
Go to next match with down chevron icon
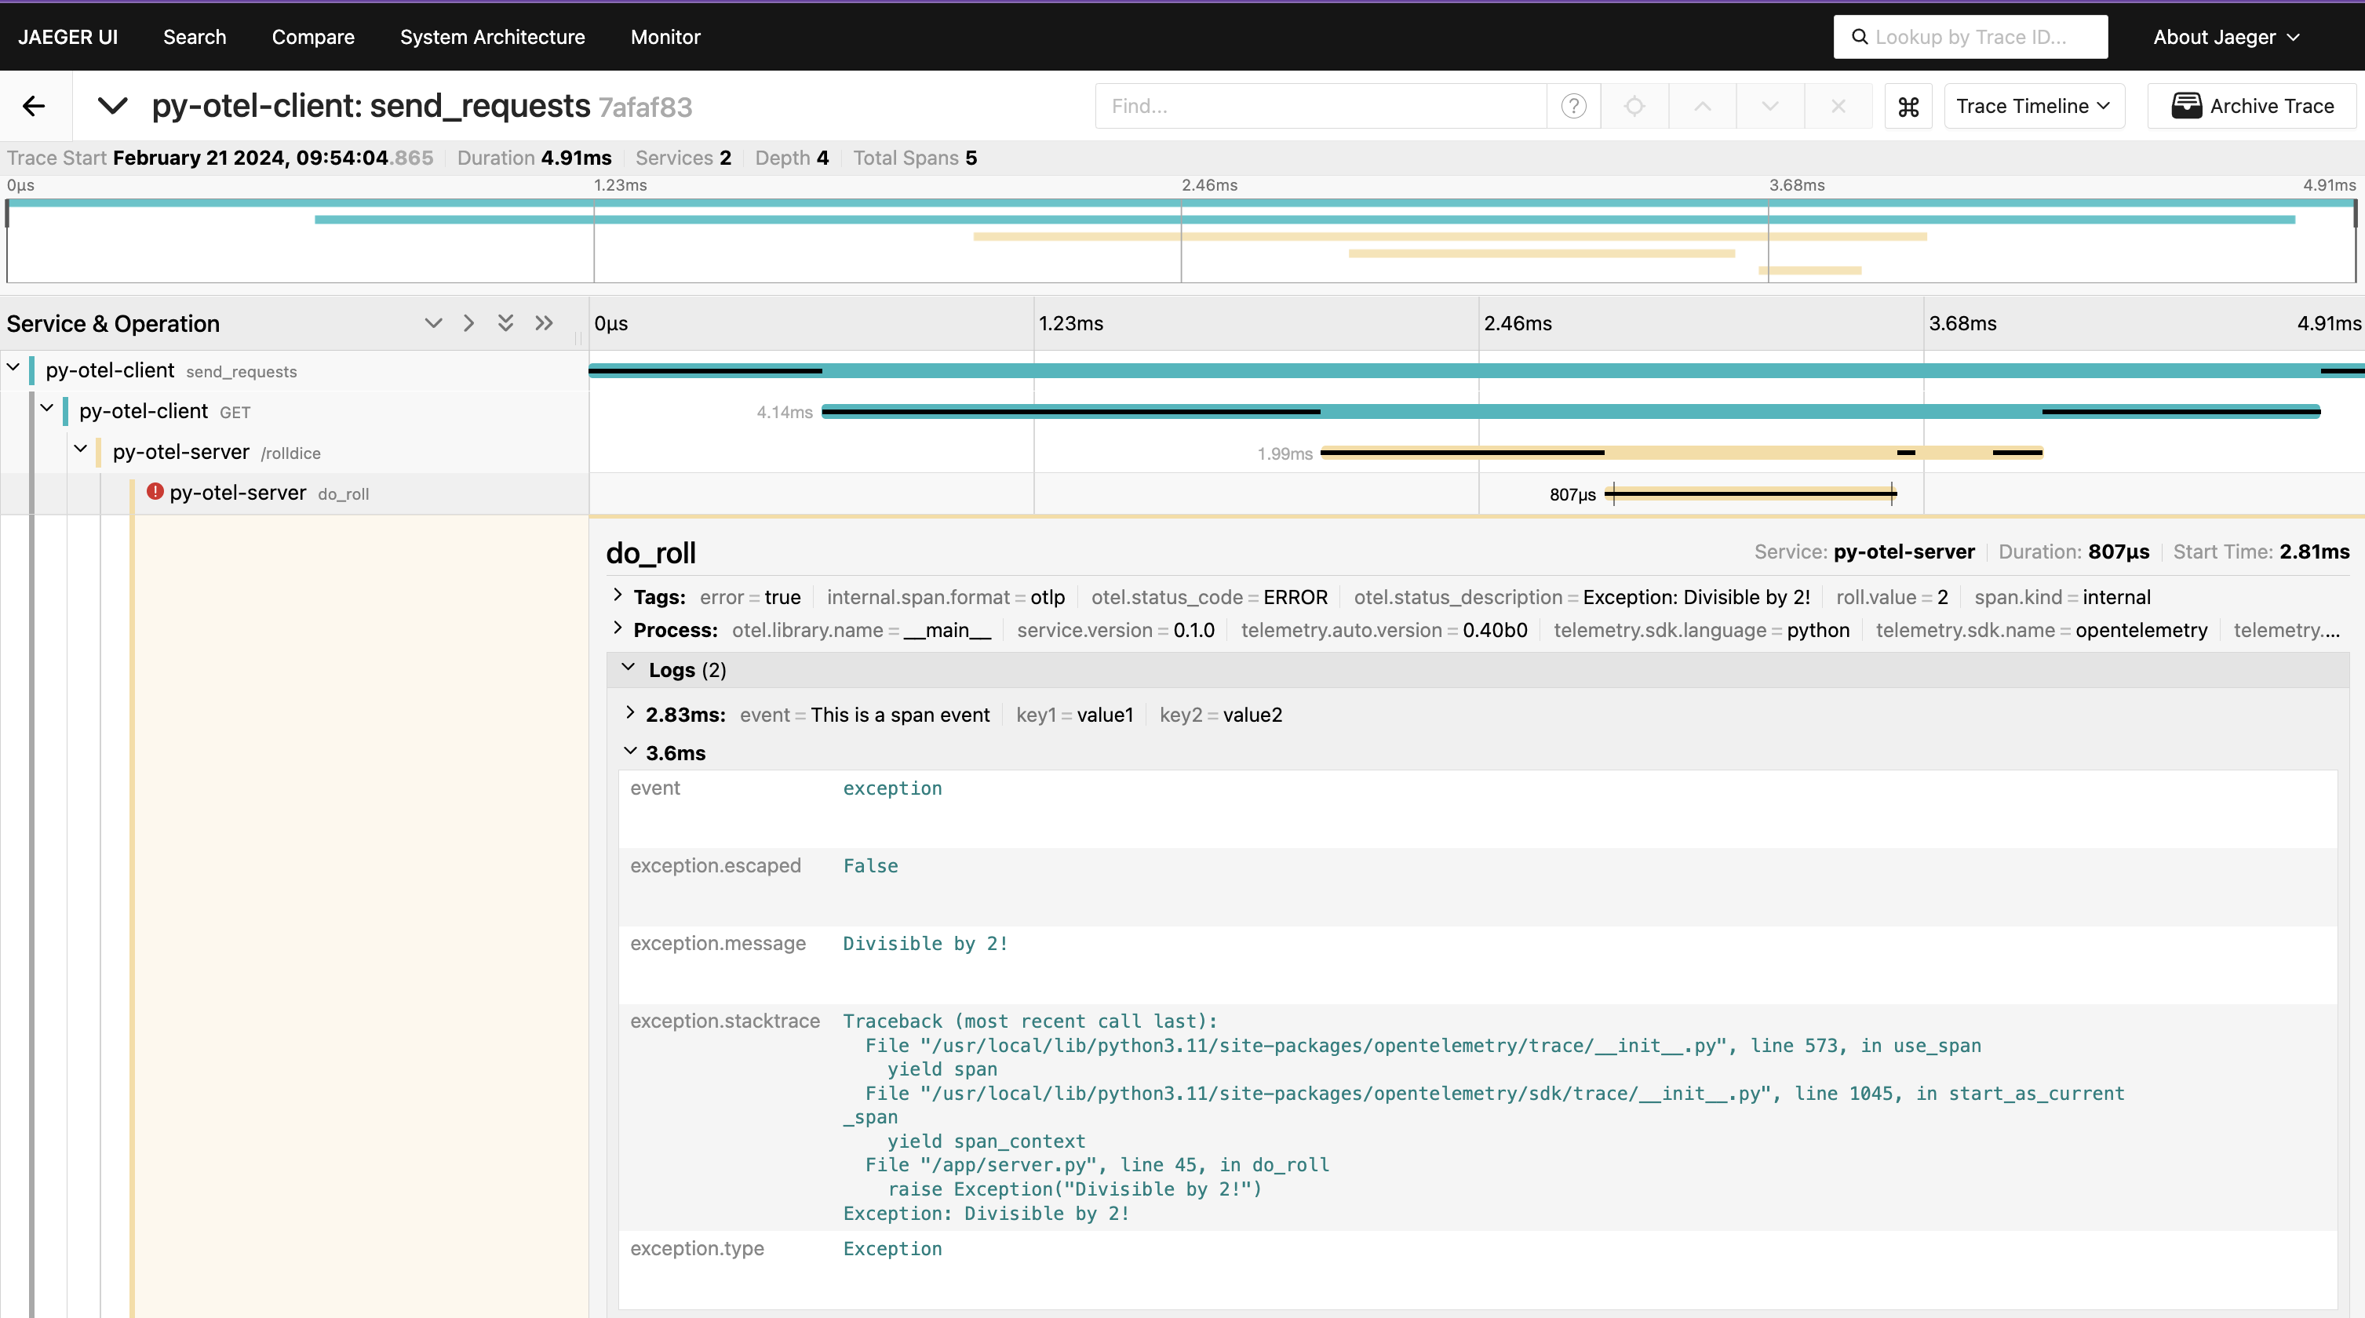1770,106
